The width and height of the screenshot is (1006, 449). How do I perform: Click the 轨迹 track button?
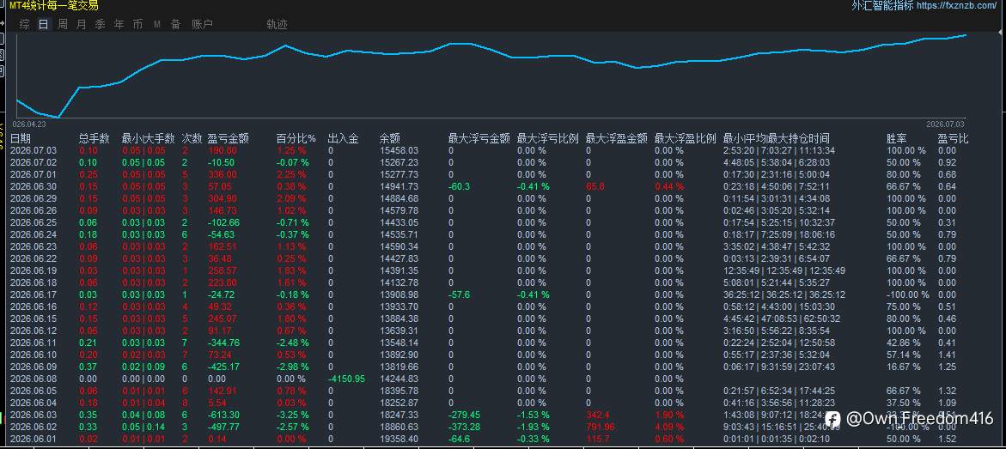pyautogui.click(x=277, y=24)
